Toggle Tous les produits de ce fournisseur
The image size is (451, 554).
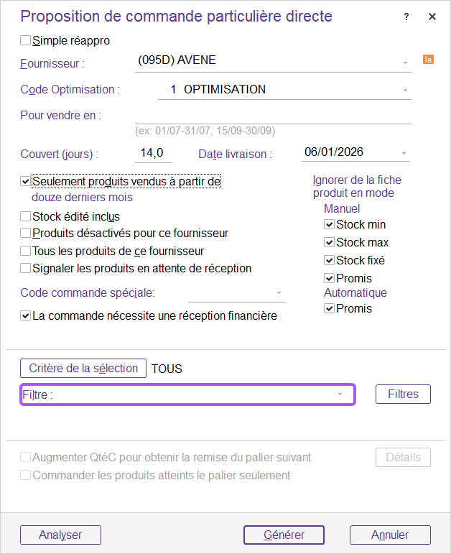click(x=26, y=251)
